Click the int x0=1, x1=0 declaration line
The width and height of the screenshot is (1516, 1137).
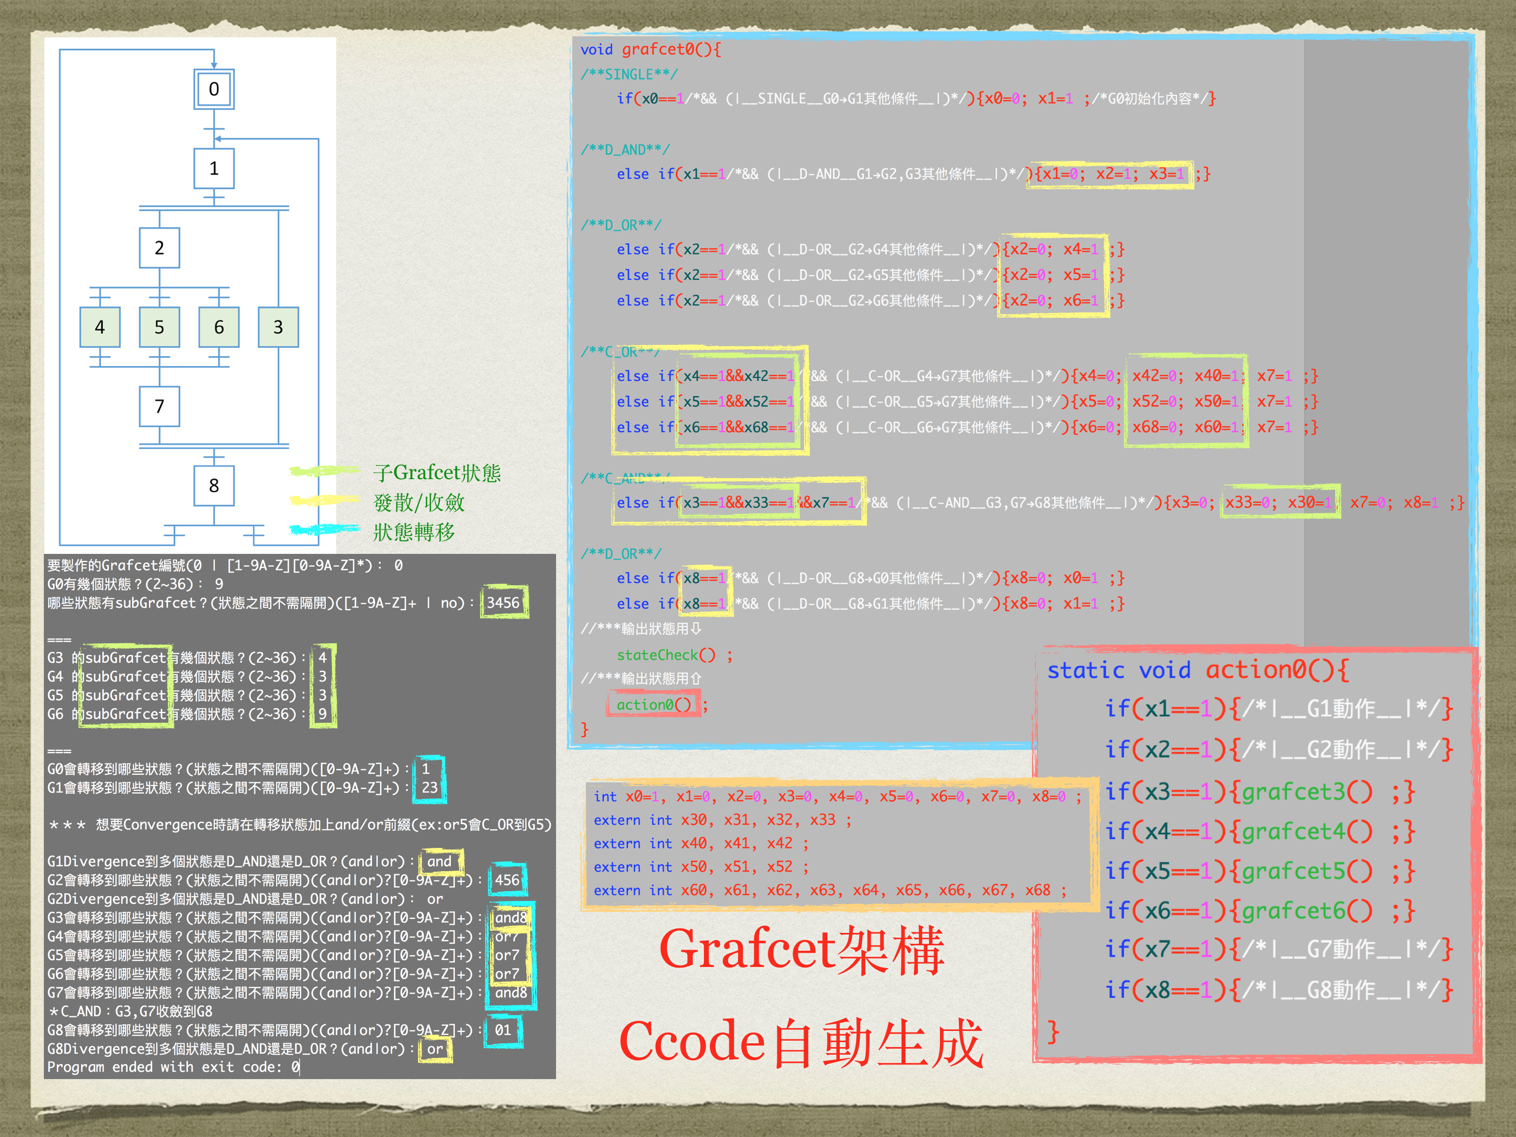point(838,796)
